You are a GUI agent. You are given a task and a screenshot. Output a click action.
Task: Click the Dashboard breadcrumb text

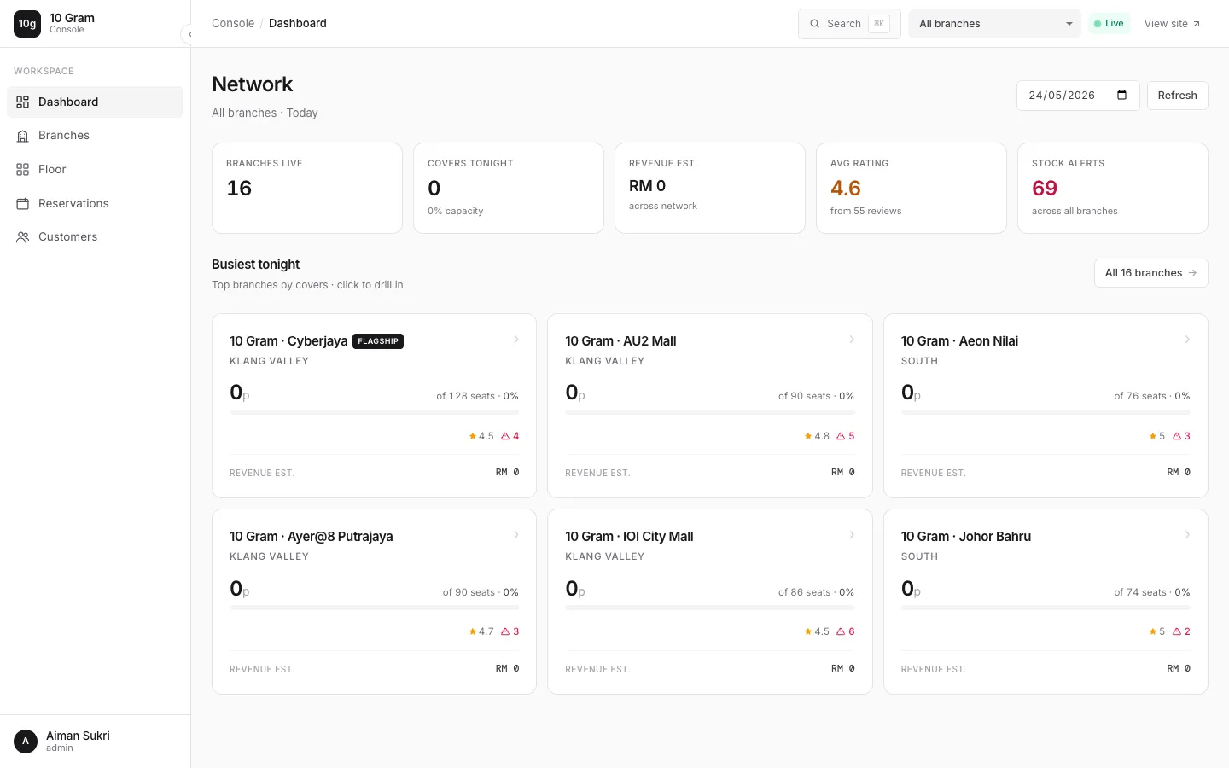click(298, 24)
